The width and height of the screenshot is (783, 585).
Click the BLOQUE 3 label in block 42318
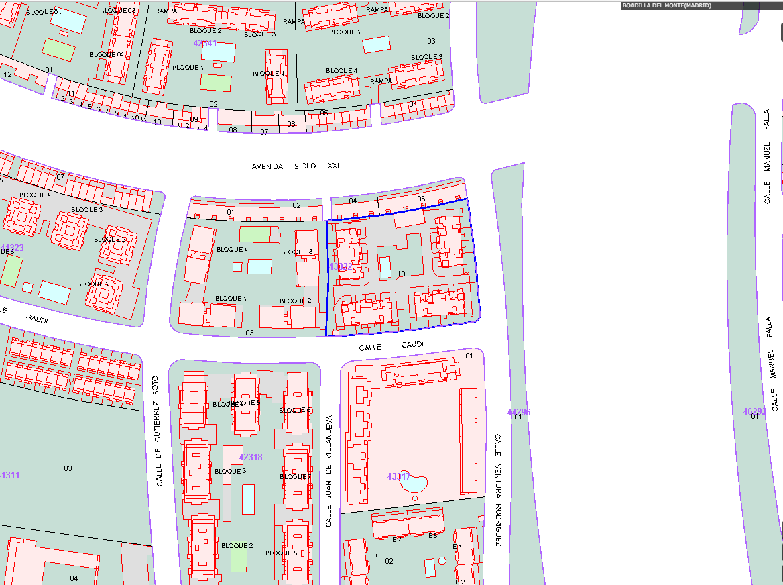230,471
